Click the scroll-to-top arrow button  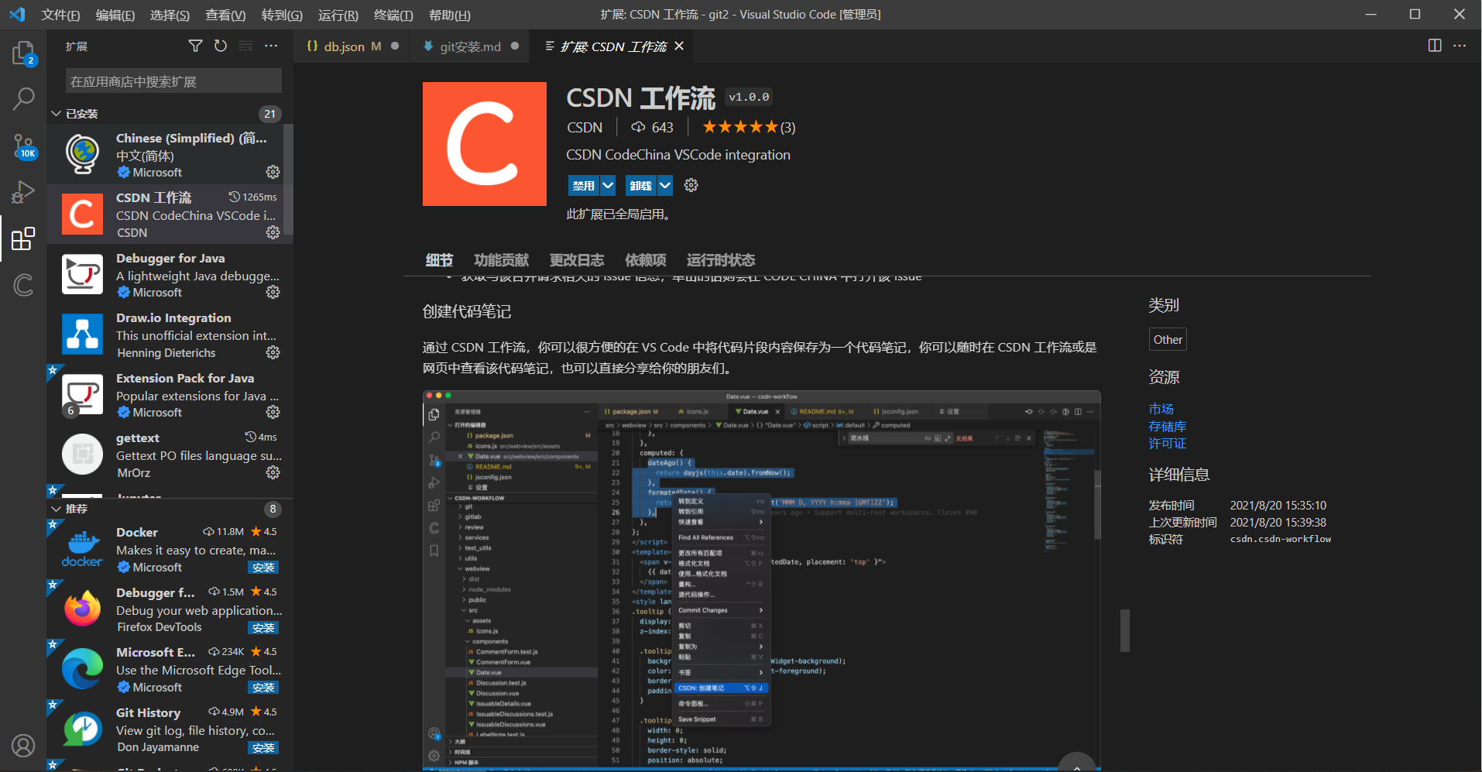click(x=1076, y=763)
